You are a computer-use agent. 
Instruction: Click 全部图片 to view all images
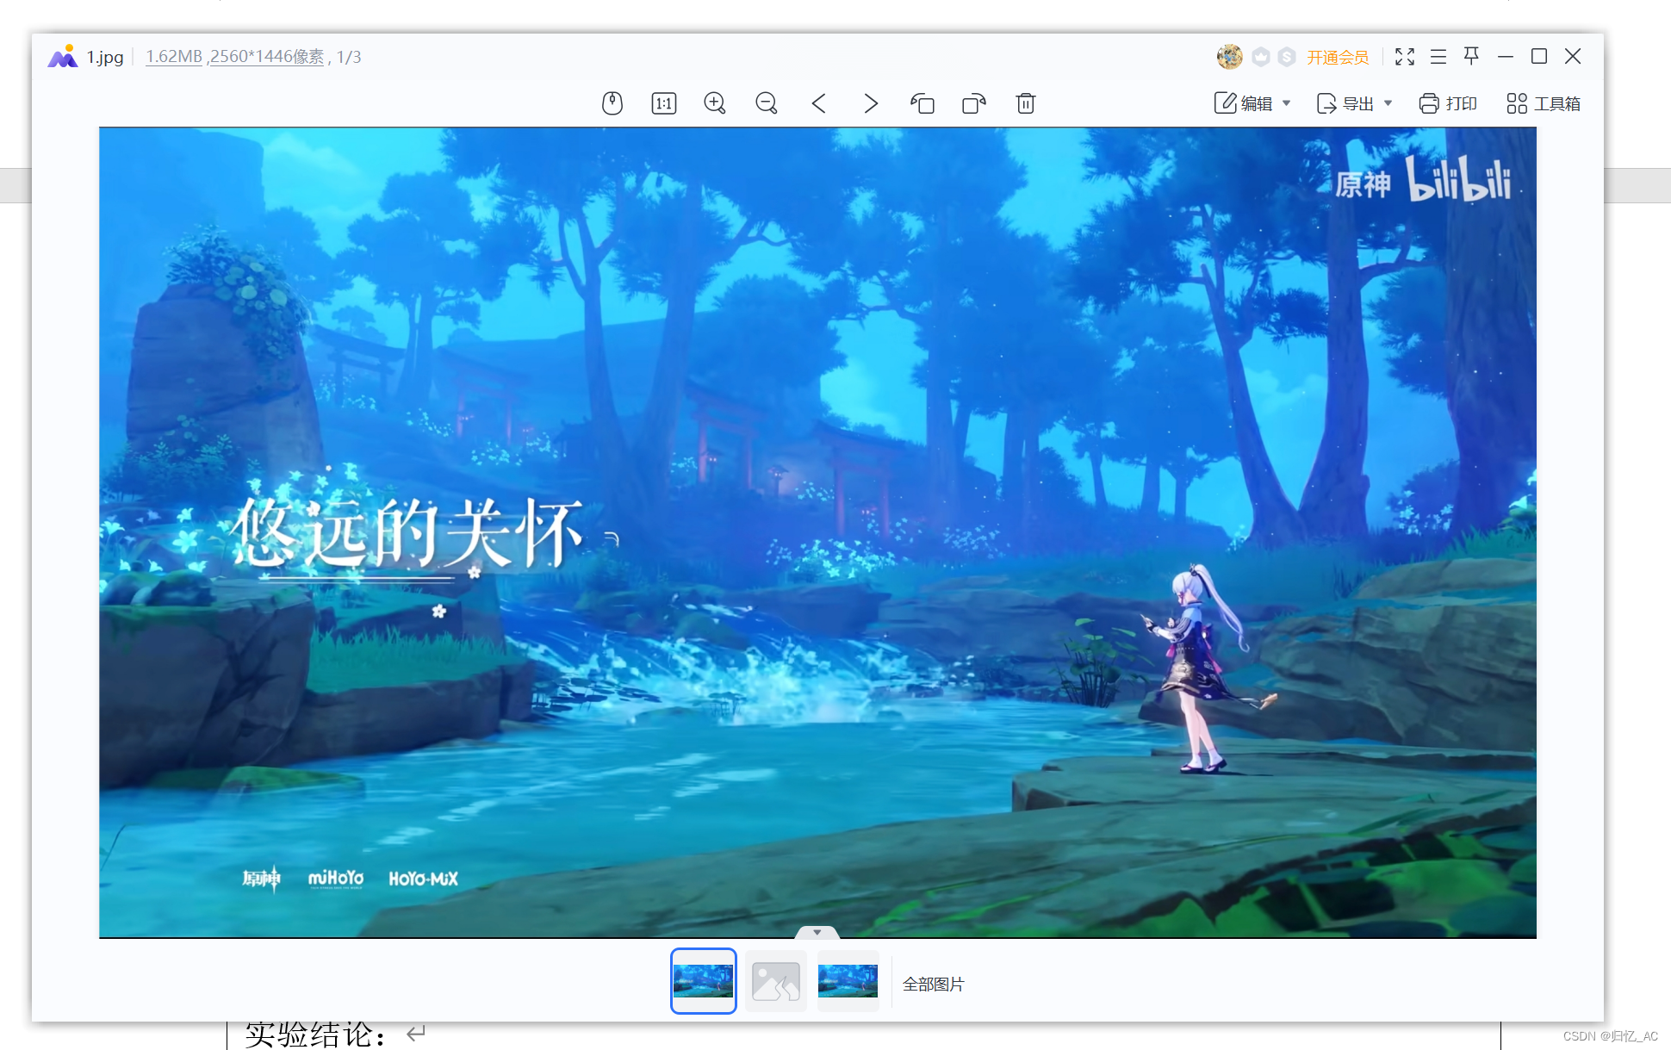pyautogui.click(x=934, y=984)
